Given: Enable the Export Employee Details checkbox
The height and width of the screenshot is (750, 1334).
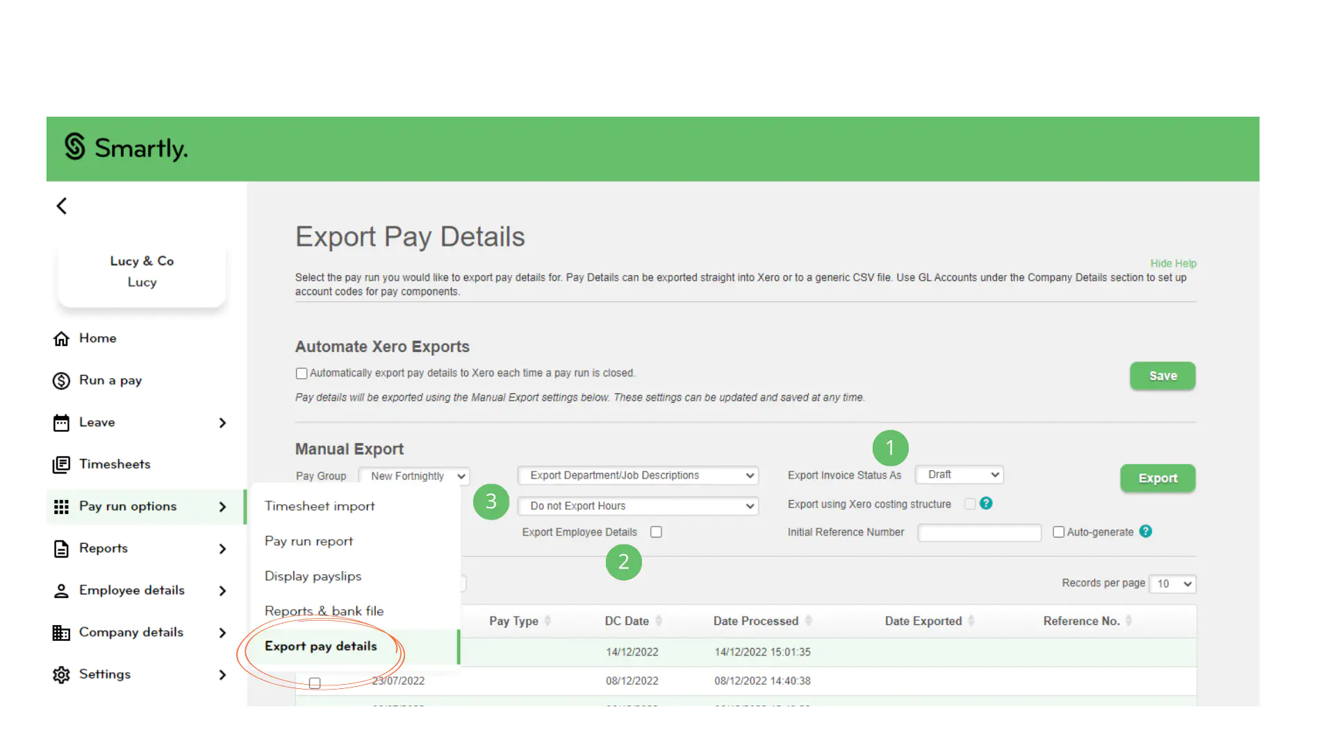Looking at the screenshot, I should click(656, 532).
